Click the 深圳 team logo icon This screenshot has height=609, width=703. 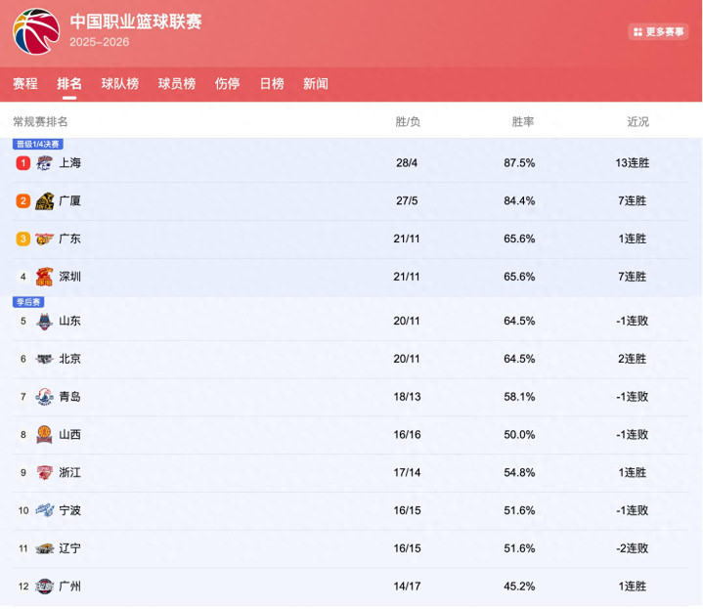[x=44, y=277]
